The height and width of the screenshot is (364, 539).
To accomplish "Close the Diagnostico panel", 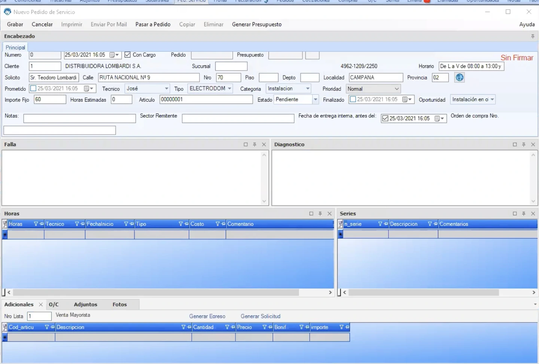I will [533, 145].
